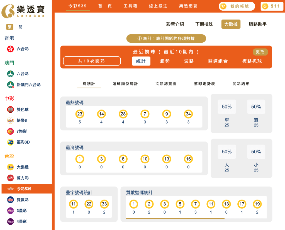This screenshot has height=230, width=285.
Task: Select the 雙色球 ball icon in sidebar
Action: [x=9, y=110]
